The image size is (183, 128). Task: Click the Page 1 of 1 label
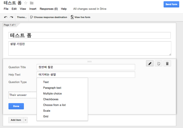10,25
